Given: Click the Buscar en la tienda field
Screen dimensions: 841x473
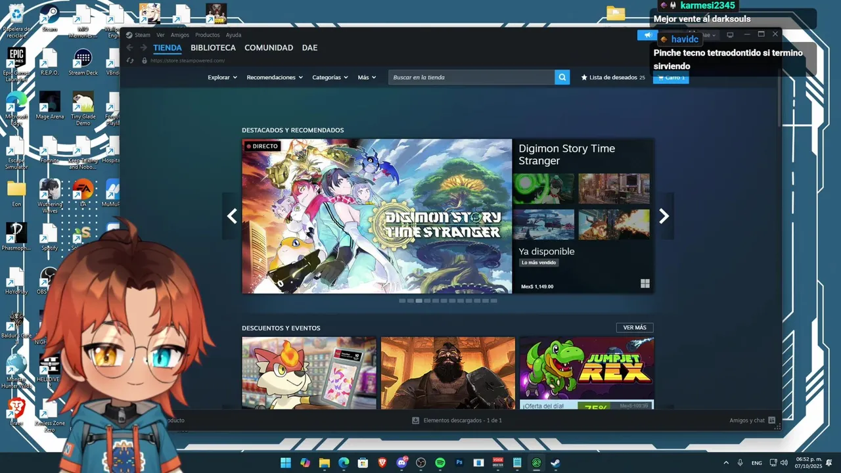Looking at the screenshot, I should coord(472,78).
